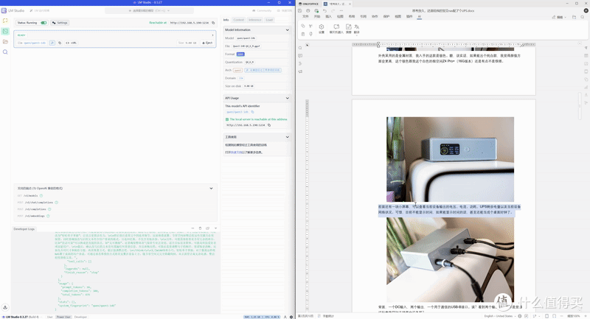Collapse the supported endpoints section

click(211, 189)
